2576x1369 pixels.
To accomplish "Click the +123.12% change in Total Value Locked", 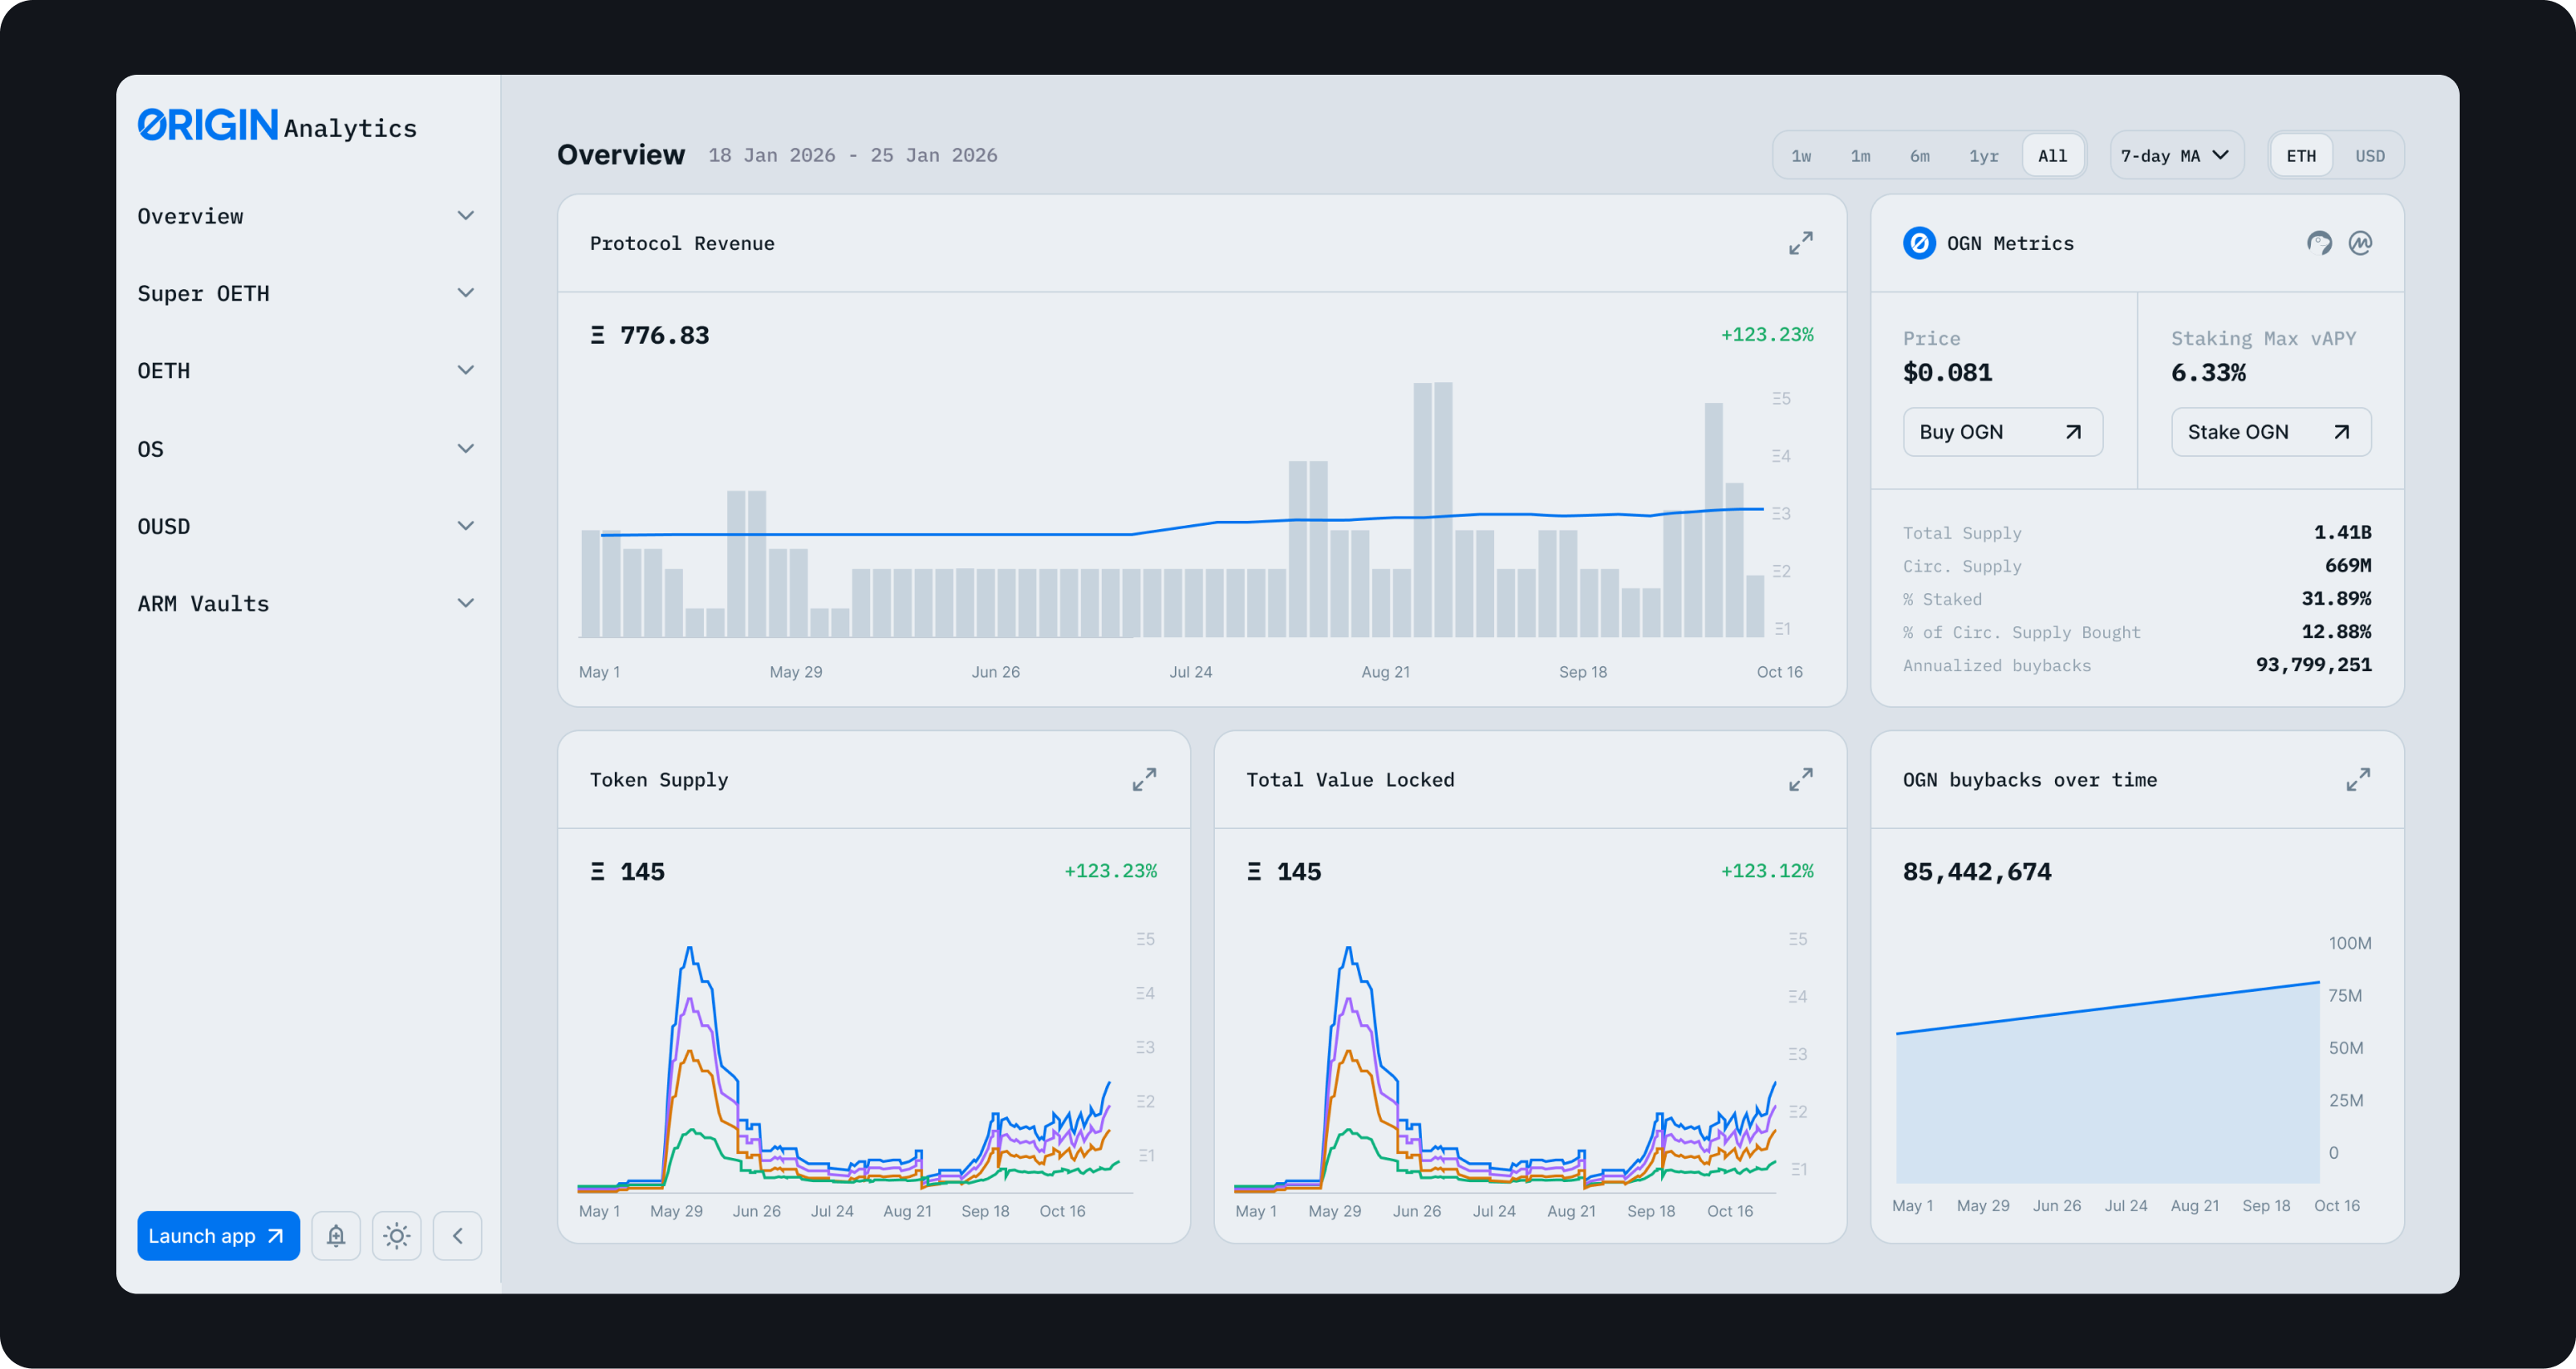I will pyautogui.click(x=1766, y=871).
